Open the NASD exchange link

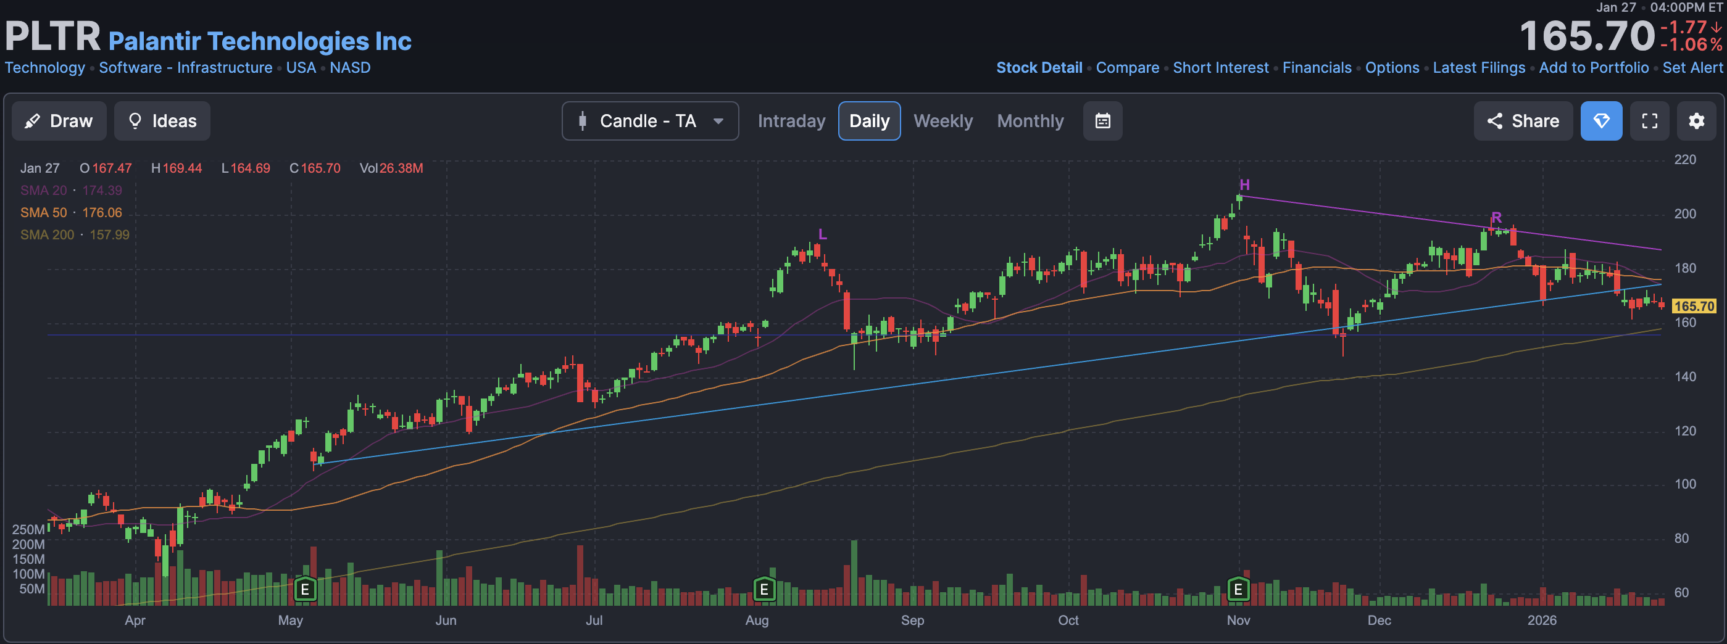(350, 68)
